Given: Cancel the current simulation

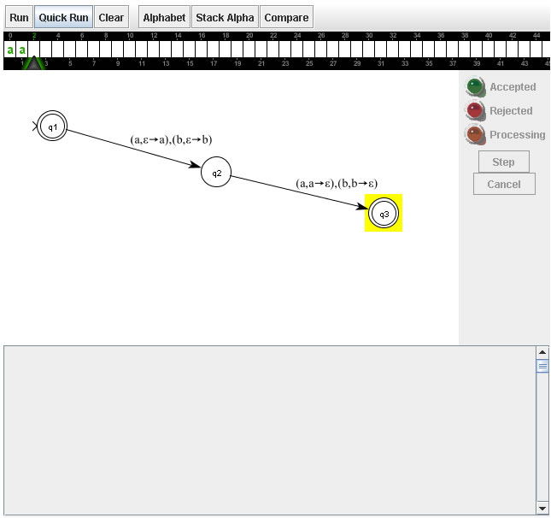Looking at the screenshot, I should pos(503,184).
